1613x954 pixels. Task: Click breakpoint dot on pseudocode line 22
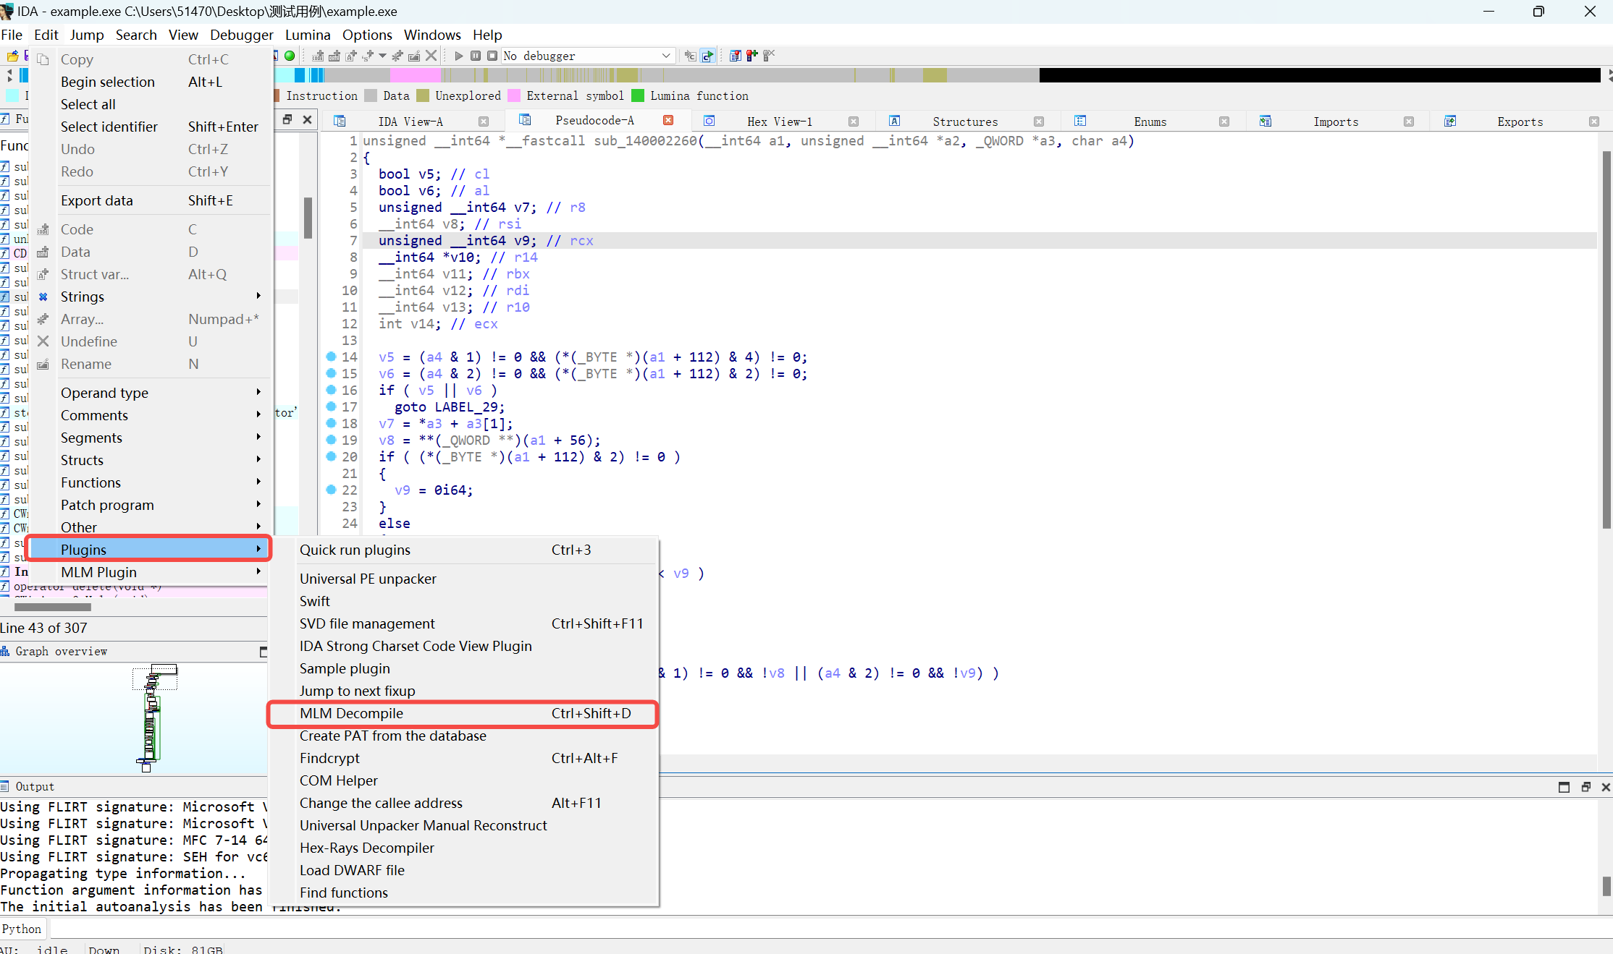(331, 490)
